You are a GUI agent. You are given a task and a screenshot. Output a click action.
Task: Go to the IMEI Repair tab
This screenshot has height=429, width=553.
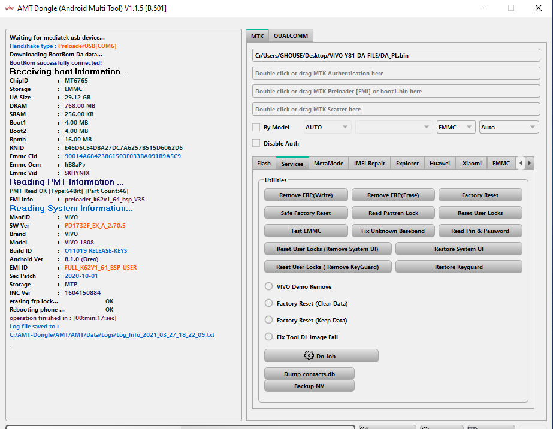pyautogui.click(x=370, y=164)
